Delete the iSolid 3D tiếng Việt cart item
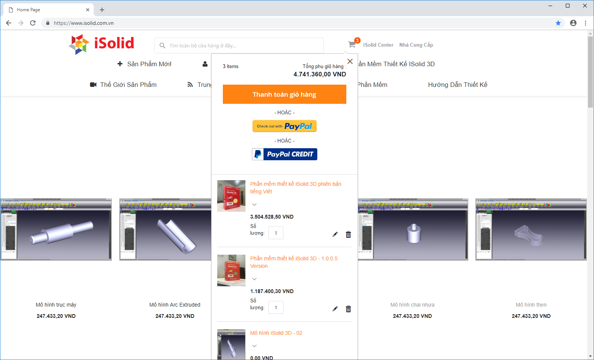This screenshot has height=360, width=594. (348, 234)
